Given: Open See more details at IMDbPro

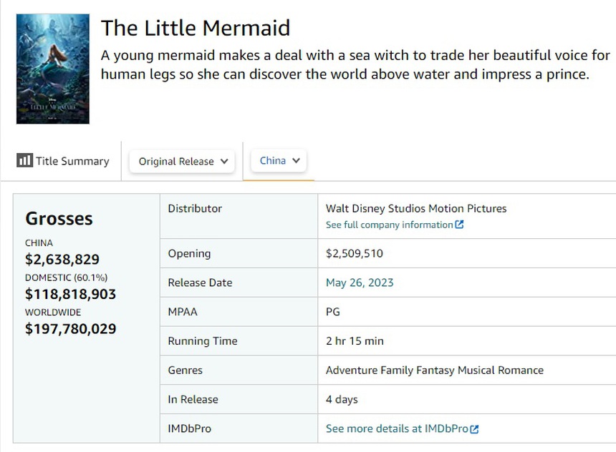Looking at the screenshot, I should (x=397, y=428).
